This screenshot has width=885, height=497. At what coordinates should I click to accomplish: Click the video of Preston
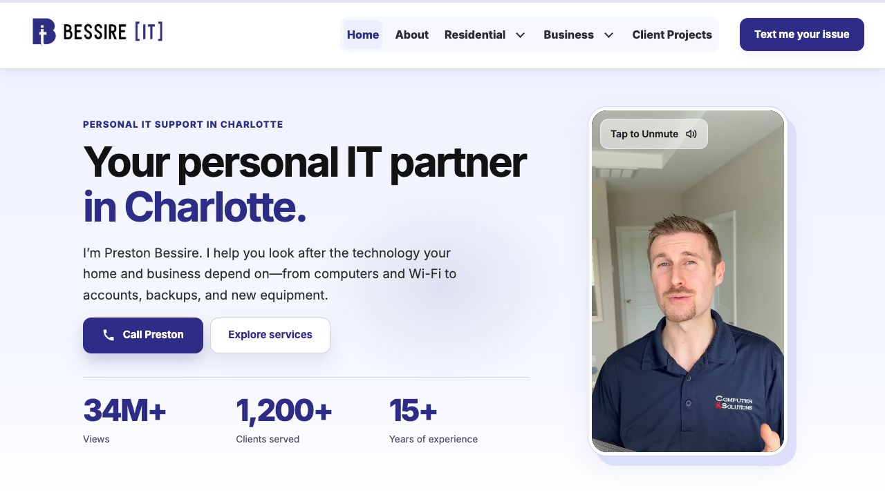point(688,281)
